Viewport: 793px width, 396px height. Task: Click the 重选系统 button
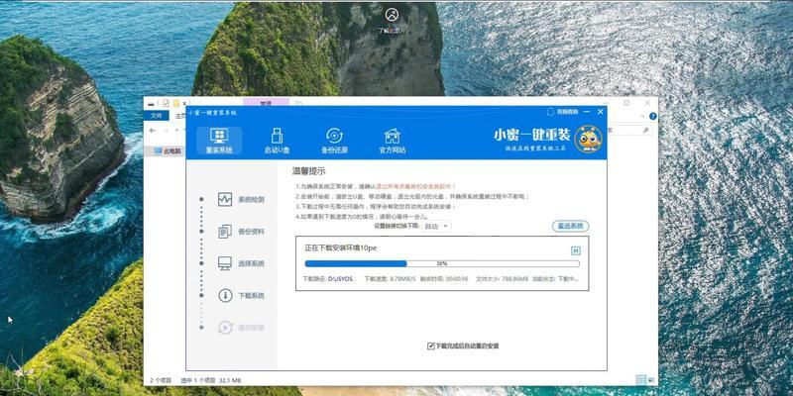571,227
